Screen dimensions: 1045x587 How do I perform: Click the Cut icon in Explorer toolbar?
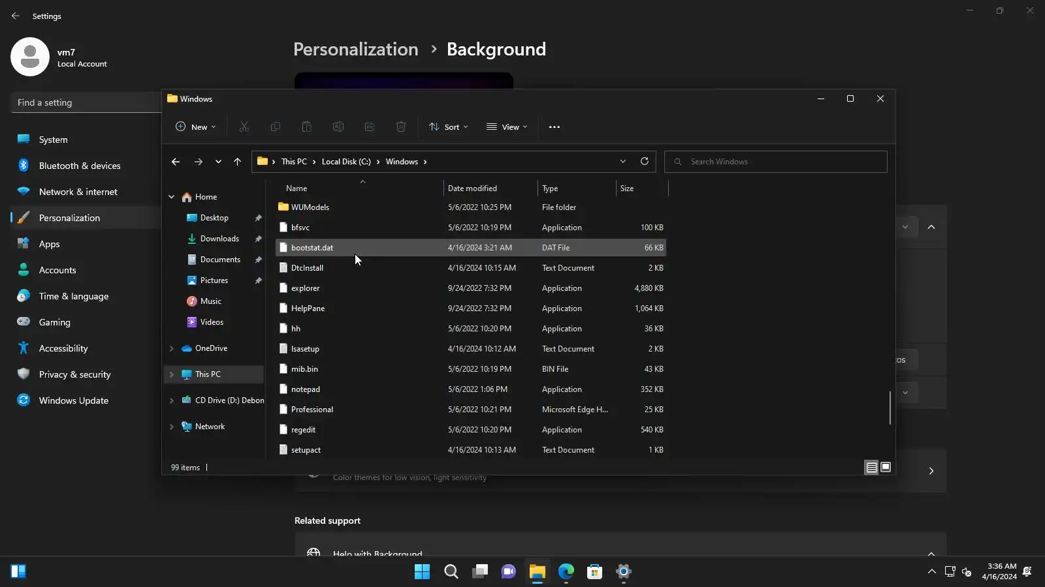point(244,127)
